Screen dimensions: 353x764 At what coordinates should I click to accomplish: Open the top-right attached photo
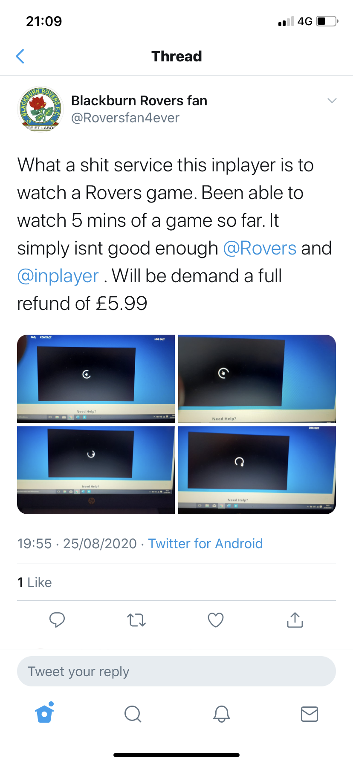pos(257,379)
